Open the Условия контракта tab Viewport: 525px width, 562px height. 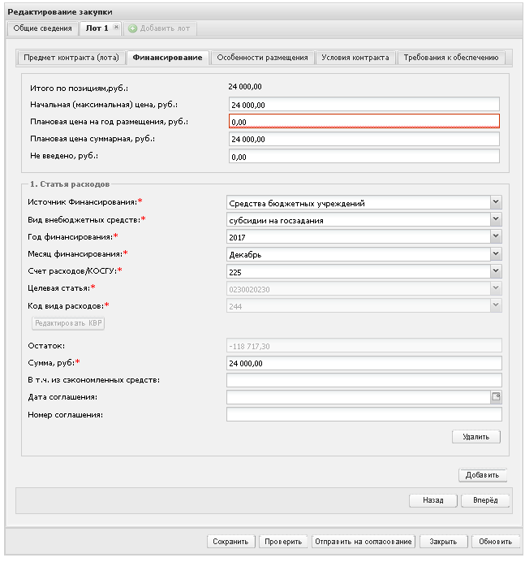pyautogui.click(x=355, y=58)
